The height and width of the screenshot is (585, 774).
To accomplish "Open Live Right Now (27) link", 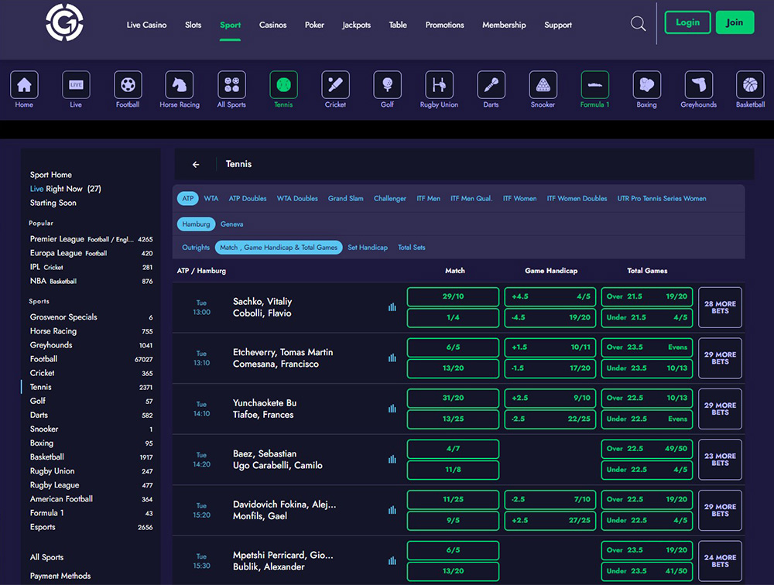I will 66,189.
